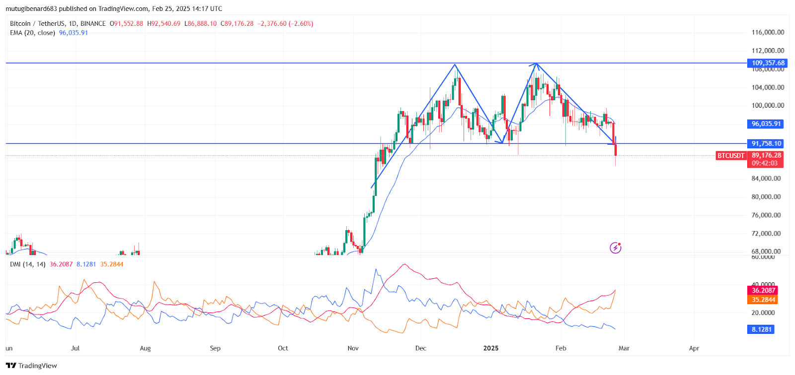The image size is (795, 375).
Task: Click the blue 8.1281 DMI axis label
Action: click(x=761, y=329)
